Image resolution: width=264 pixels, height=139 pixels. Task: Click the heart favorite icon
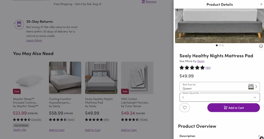point(184,108)
